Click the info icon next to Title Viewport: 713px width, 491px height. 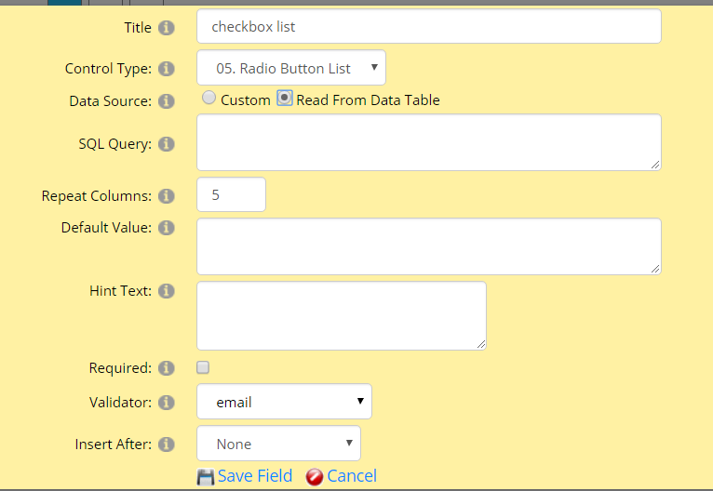point(167,28)
